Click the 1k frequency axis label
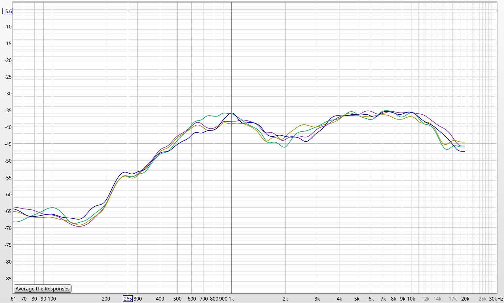 [231, 299]
